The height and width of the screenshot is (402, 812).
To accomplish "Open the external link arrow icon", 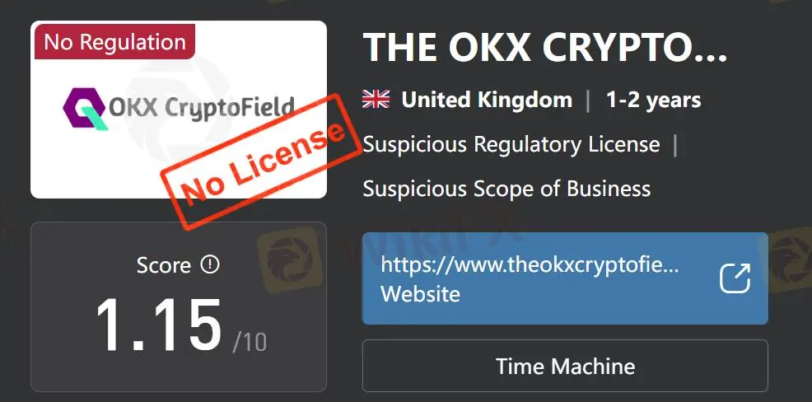I will pyautogui.click(x=735, y=278).
